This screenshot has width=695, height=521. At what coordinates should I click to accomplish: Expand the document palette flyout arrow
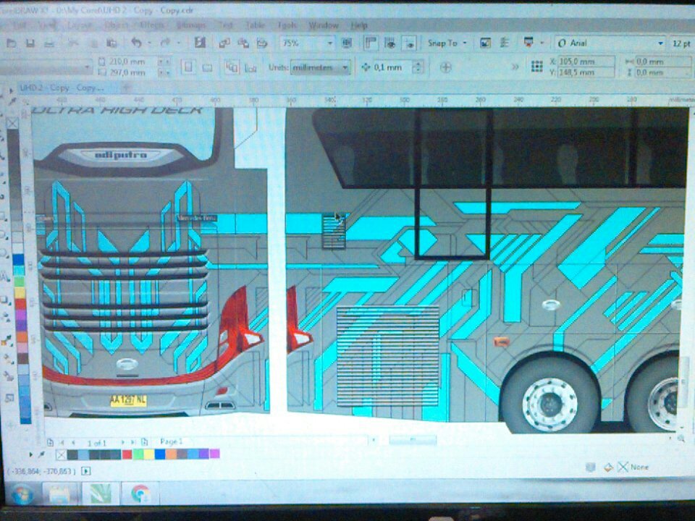(30, 454)
